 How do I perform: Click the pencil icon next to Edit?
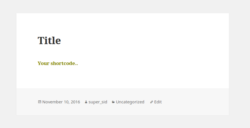tap(152, 102)
